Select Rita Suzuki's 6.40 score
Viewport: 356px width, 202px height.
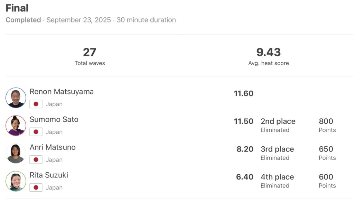click(x=245, y=177)
